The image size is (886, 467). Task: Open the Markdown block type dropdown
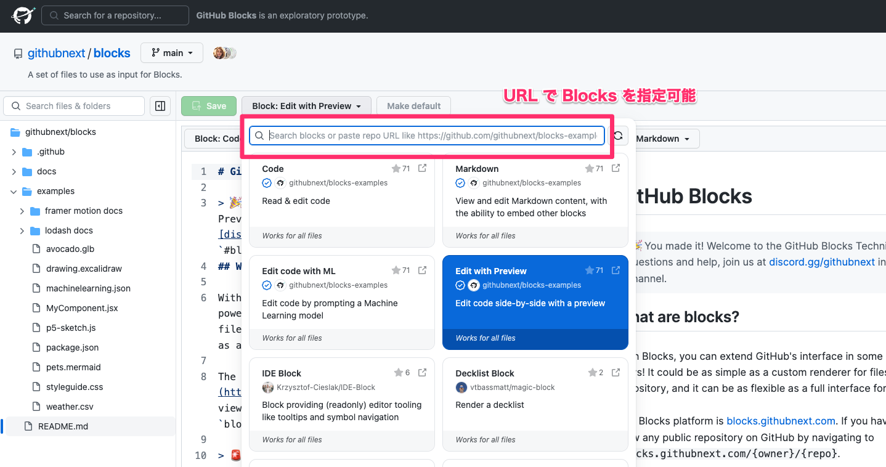tap(665, 138)
